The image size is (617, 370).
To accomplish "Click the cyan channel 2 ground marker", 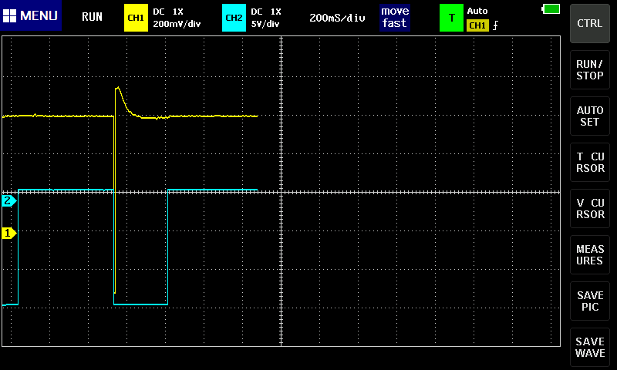I will click(8, 200).
